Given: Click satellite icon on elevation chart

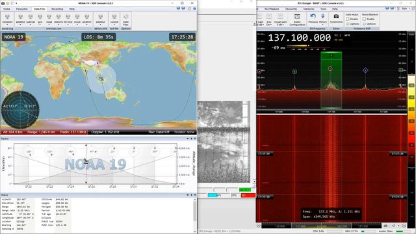Looking at the screenshot, I should (x=86, y=161).
